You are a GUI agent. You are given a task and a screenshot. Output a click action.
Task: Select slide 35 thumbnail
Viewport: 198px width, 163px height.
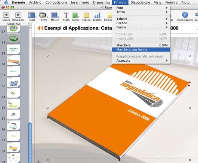click(x=13, y=114)
